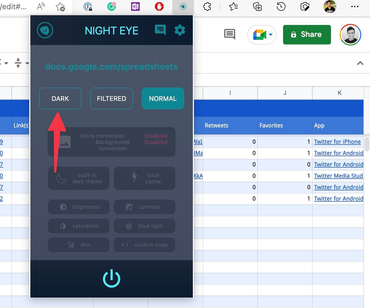This screenshot has height=308, width=370.
Task: Open the blue light filter control
Action: click(x=144, y=226)
